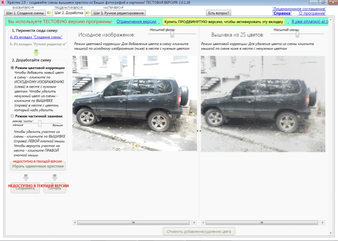Open the 'Шаг 1. Создание схемы' tab
The height and width of the screenshot is (241, 338).
[25, 13]
